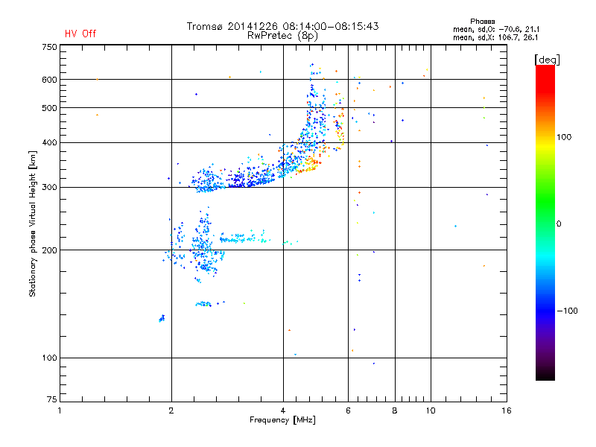Click the small echo cluster near 130 km below 2 MHz
The image size is (596, 447).
pos(162,319)
